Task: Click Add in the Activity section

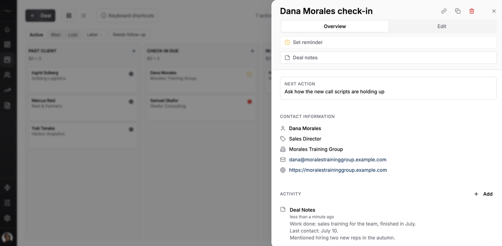Action: pos(483,194)
